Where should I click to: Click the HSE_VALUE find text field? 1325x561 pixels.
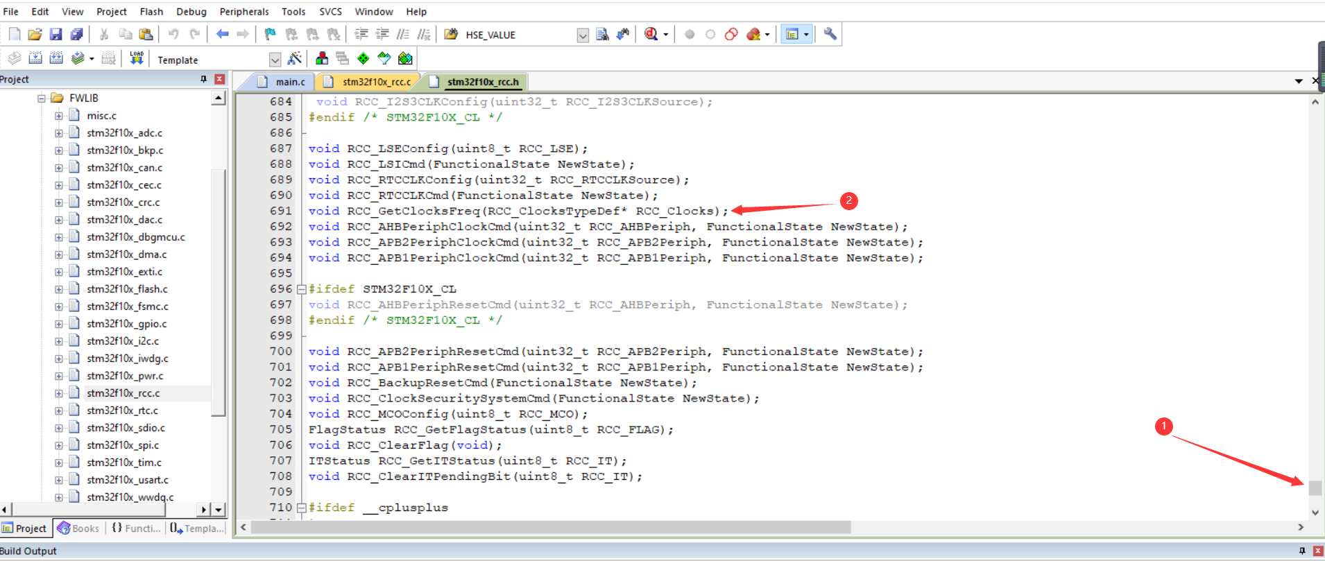click(x=520, y=35)
